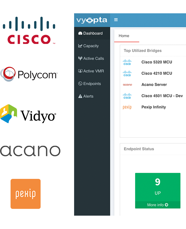Open Endpoints in the sidebar
Screen dimensions: 186x229
(x=92, y=84)
